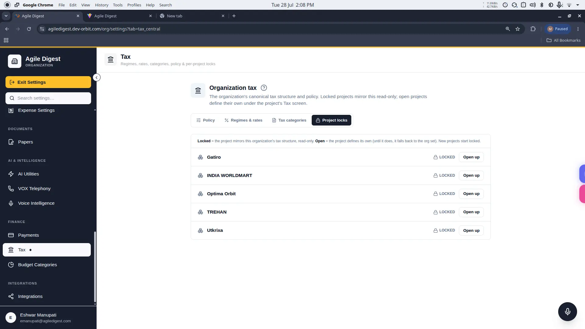This screenshot has width=585, height=329.
Task: Open up the Optima Orbit project
Action: [471, 194]
